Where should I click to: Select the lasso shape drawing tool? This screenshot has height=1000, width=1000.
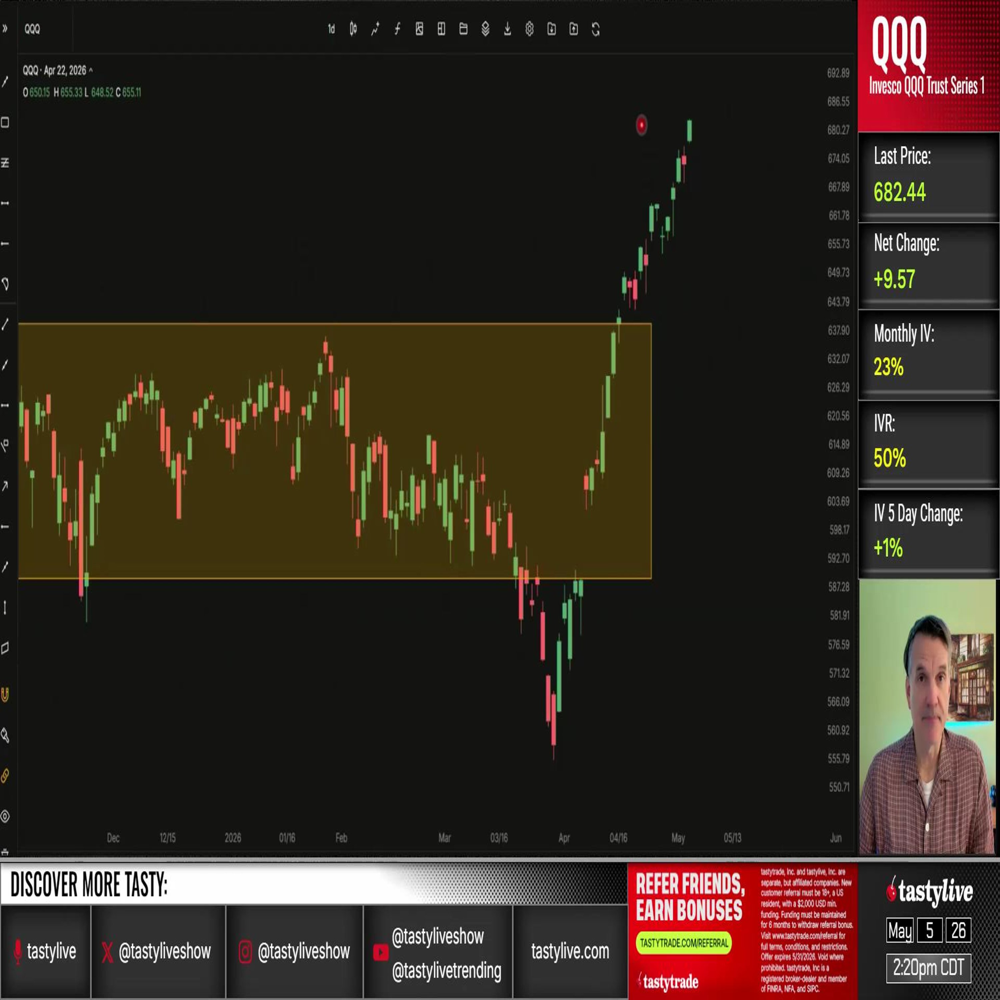coord(5,284)
